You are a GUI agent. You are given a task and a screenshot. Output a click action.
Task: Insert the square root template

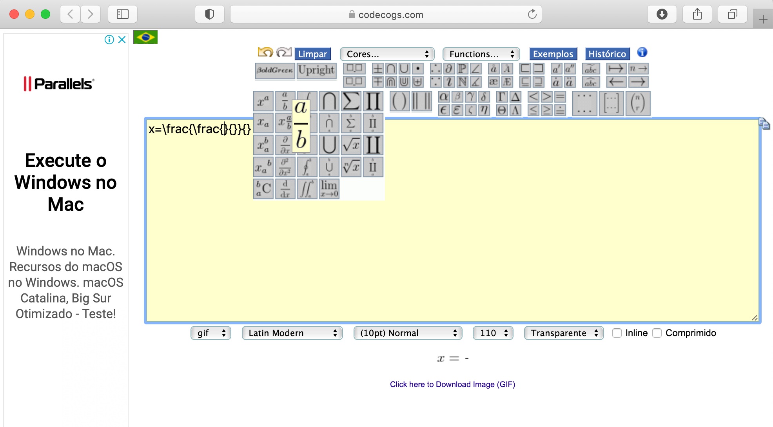coord(351,145)
